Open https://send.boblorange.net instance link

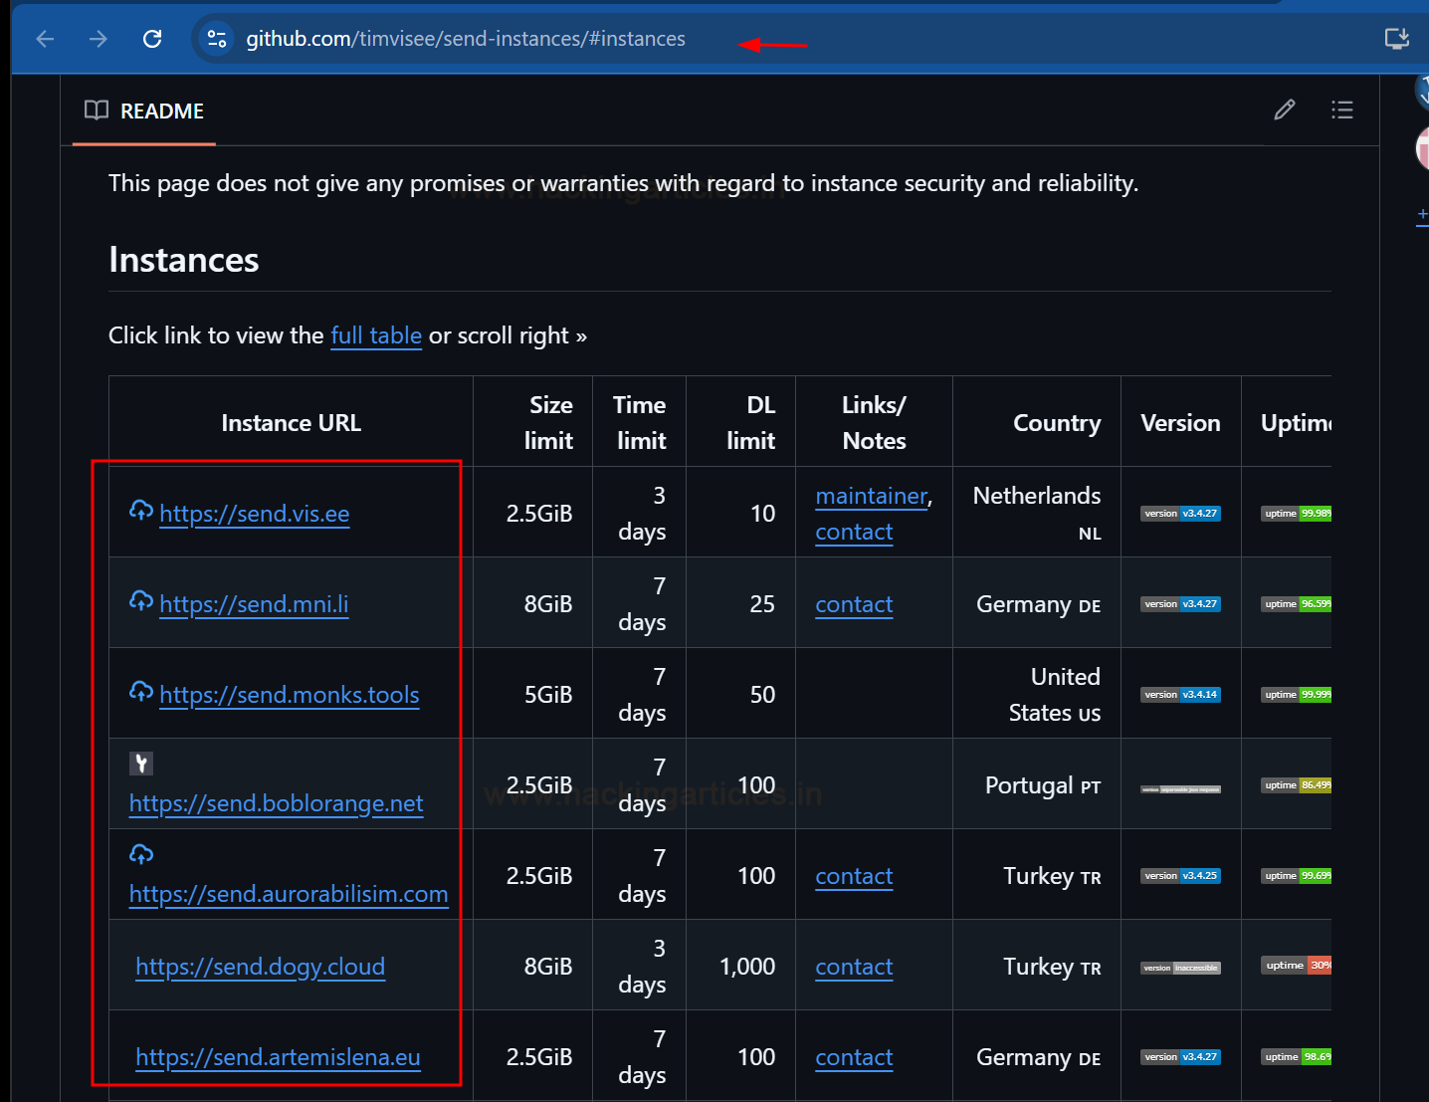pos(277,803)
